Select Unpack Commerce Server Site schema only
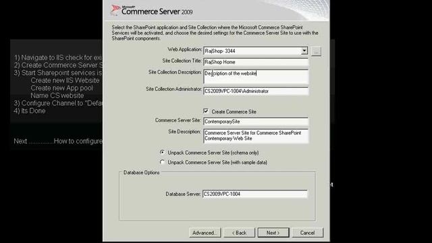432x243 pixels. pos(162,153)
